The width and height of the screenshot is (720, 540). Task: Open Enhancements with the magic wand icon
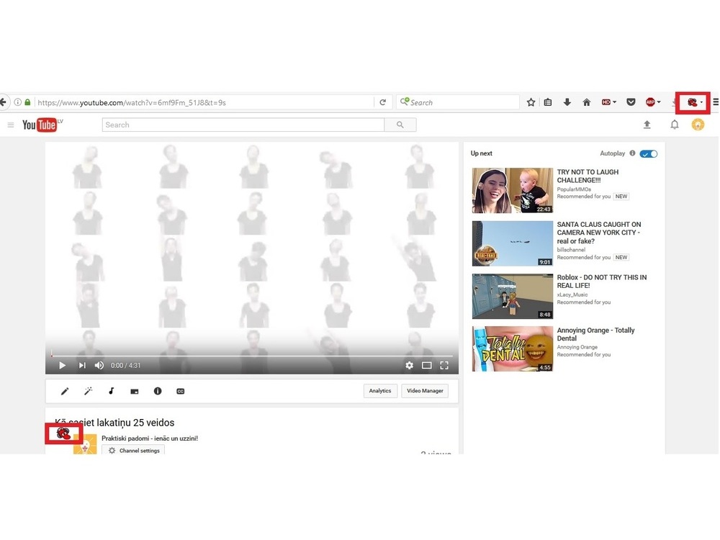click(x=88, y=391)
